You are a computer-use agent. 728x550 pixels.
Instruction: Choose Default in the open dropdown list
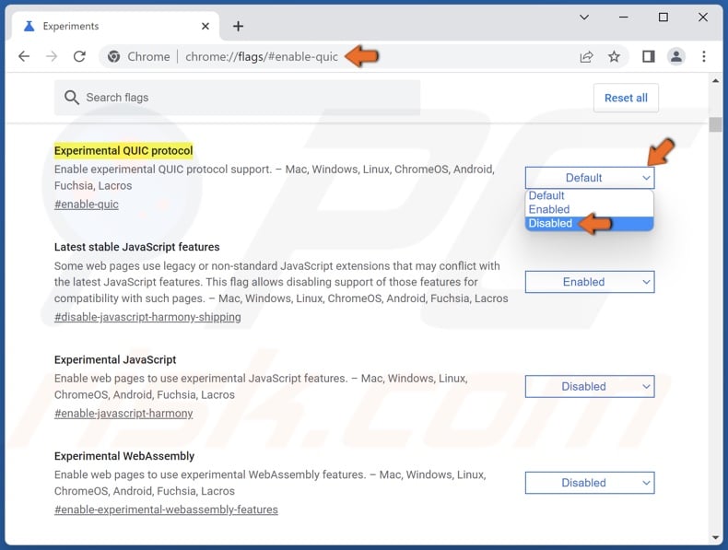590,196
